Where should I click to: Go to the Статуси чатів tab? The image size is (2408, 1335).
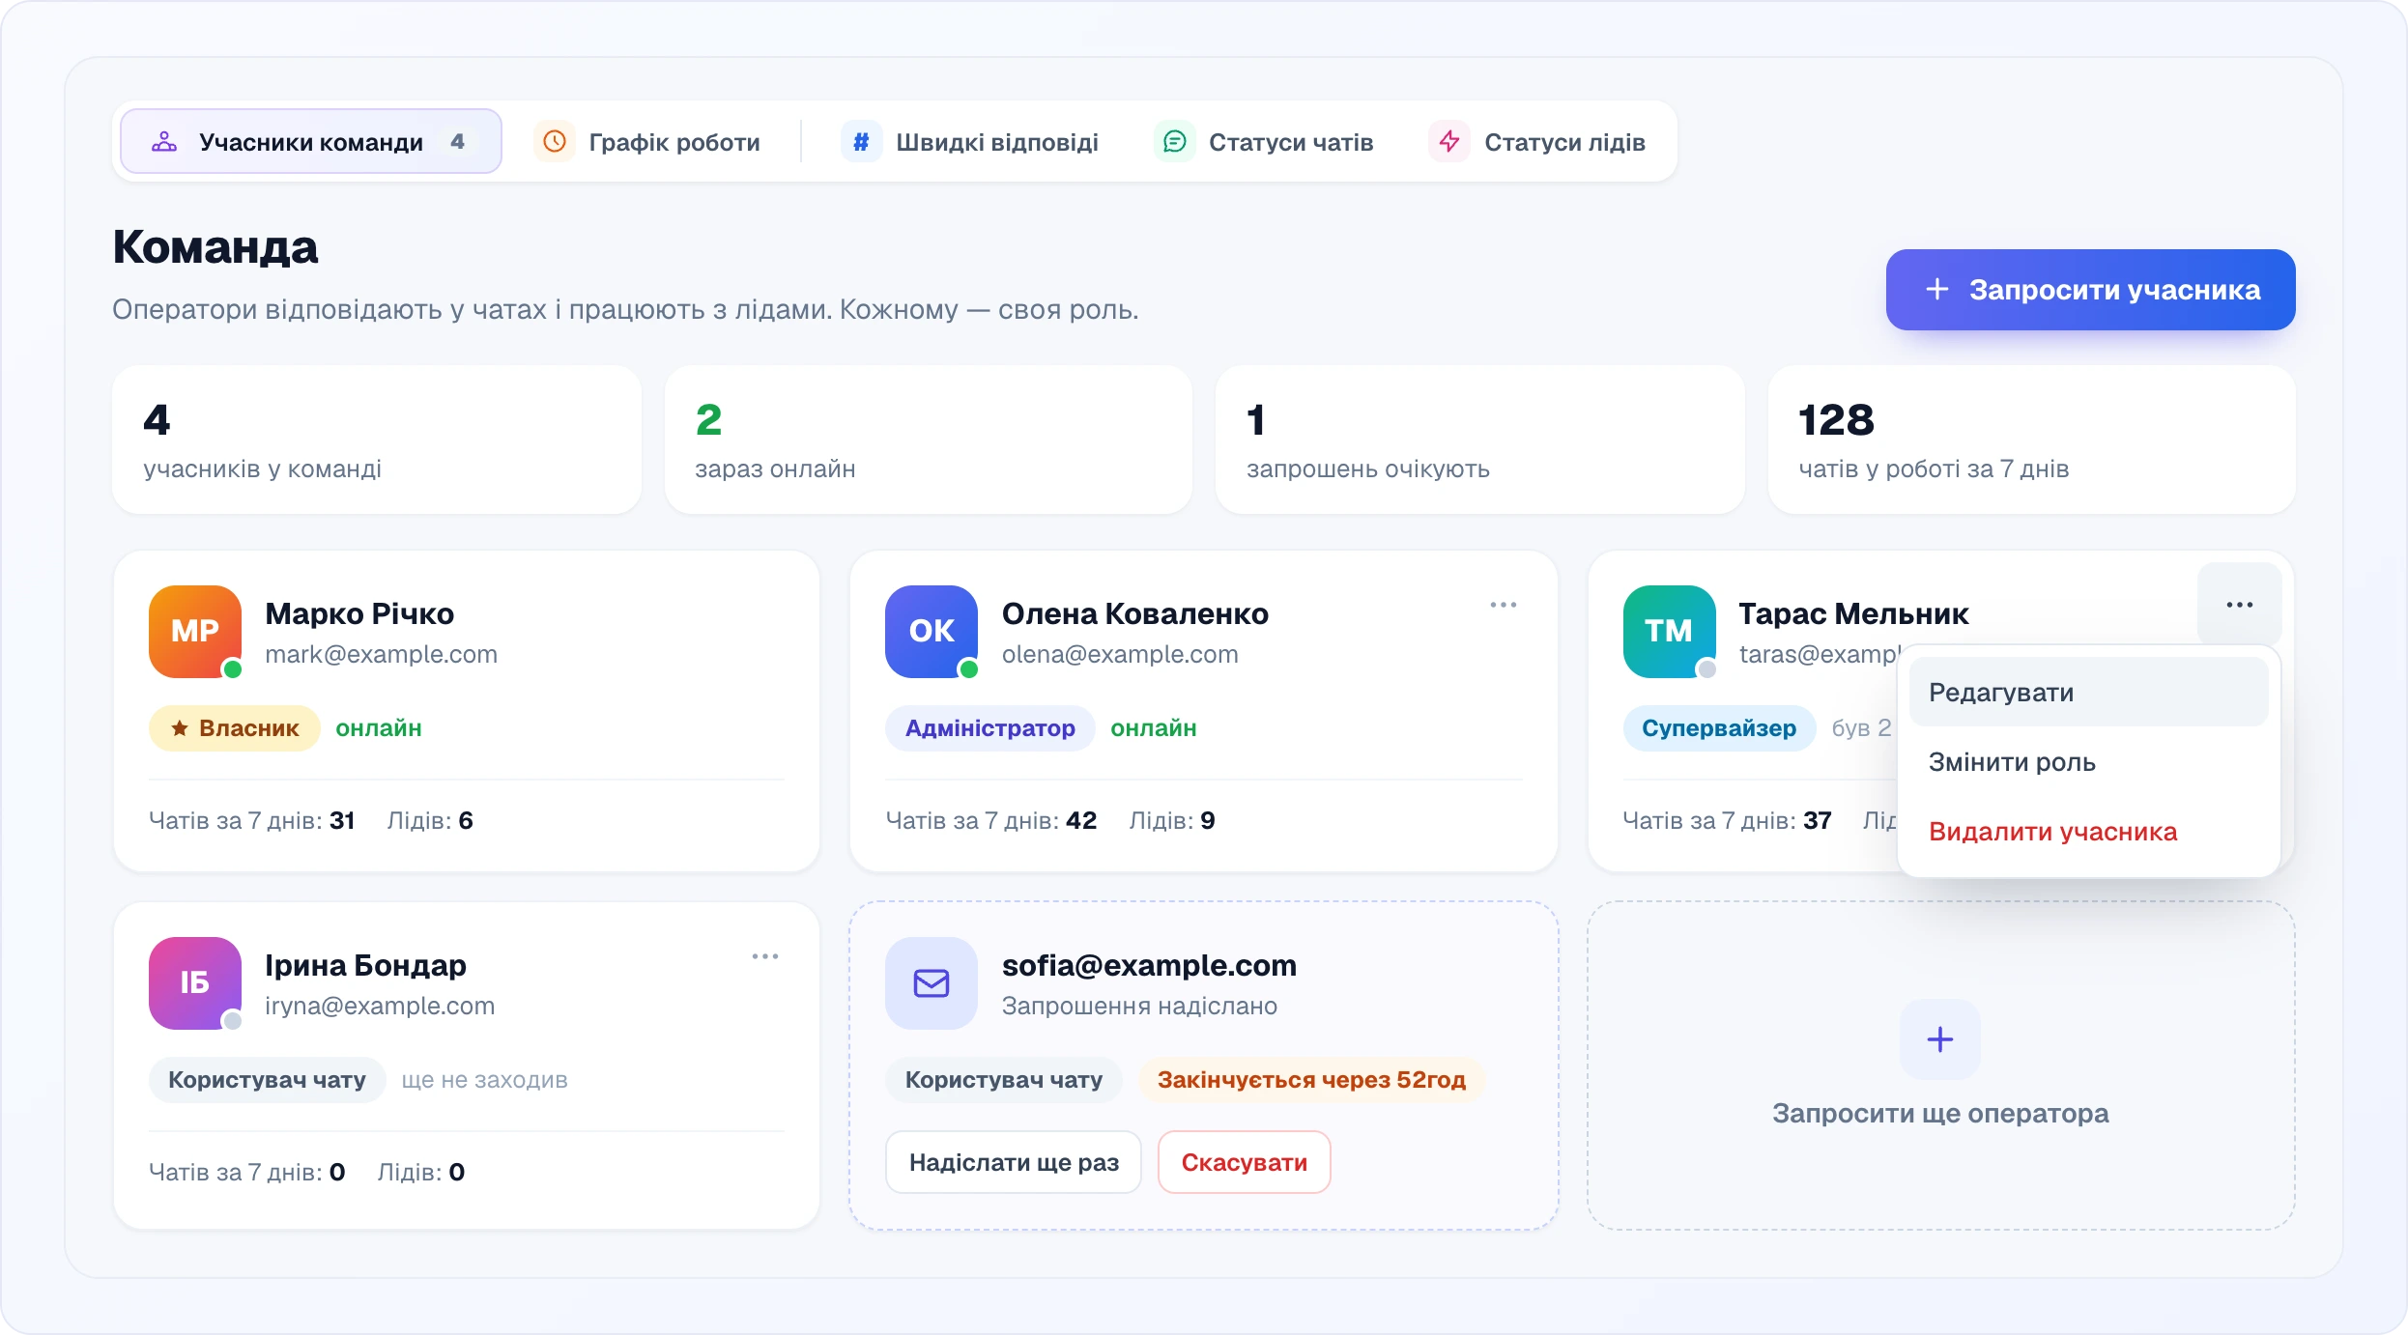[x=1266, y=142]
